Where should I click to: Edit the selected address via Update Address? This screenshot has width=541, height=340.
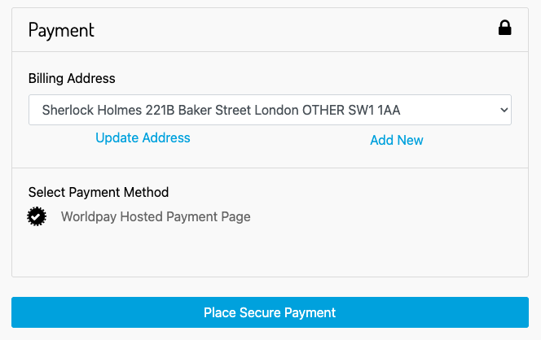coord(143,138)
